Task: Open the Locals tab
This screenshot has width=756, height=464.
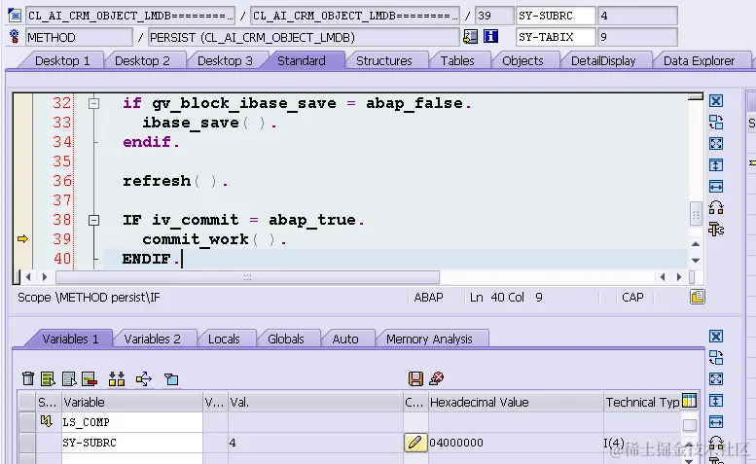Action: coord(224,339)
